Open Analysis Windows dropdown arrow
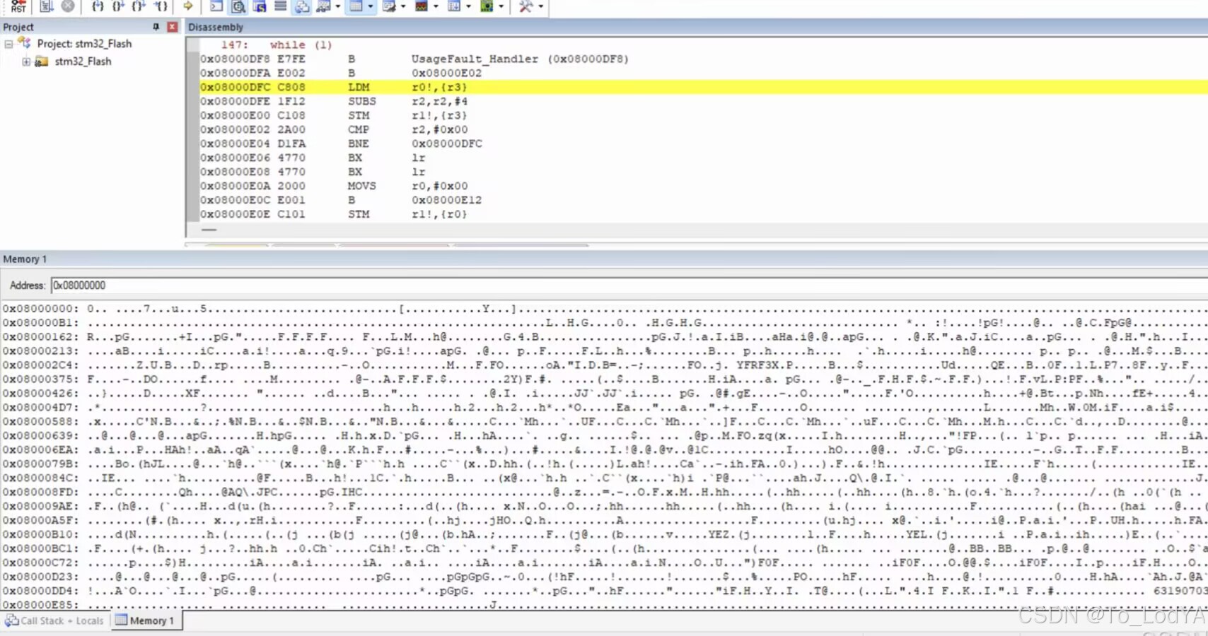 pos(436,6)
